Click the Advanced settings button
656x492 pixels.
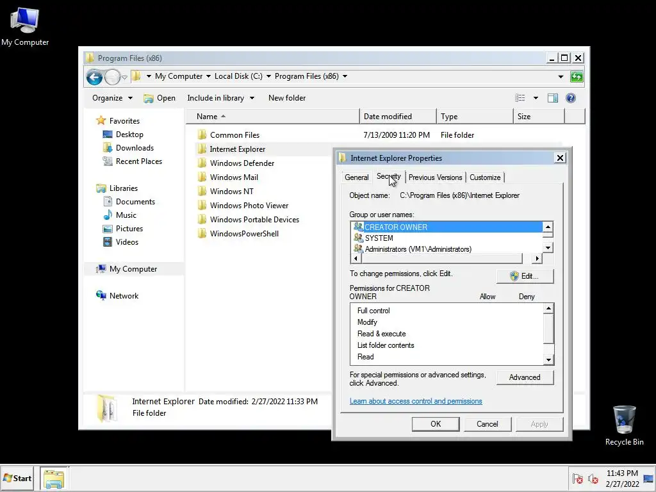coord(525,377)
